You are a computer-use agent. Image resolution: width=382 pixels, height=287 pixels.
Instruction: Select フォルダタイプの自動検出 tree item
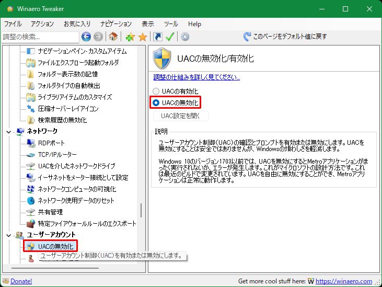(69, 86)
